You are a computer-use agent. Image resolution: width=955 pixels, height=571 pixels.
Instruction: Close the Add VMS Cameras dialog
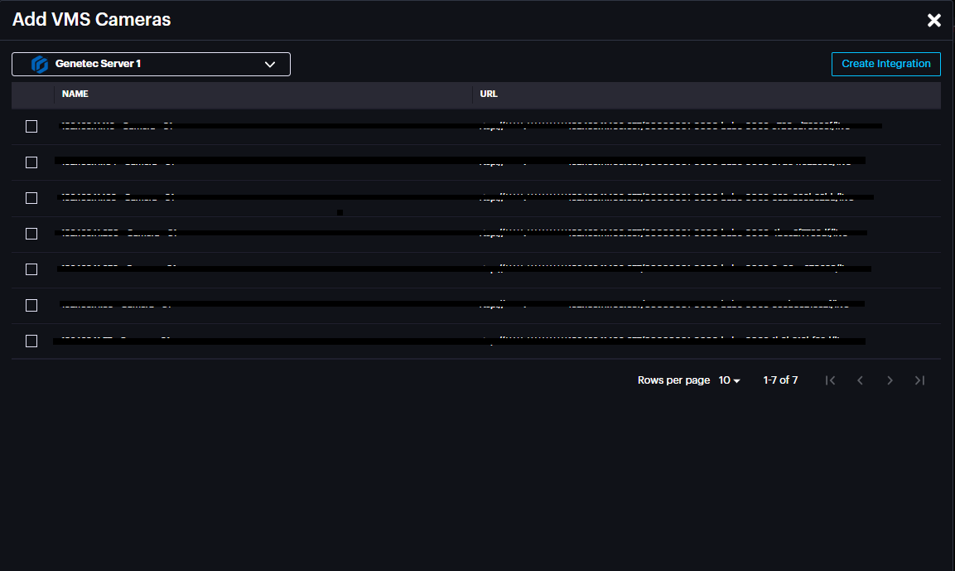pos(933,21)
